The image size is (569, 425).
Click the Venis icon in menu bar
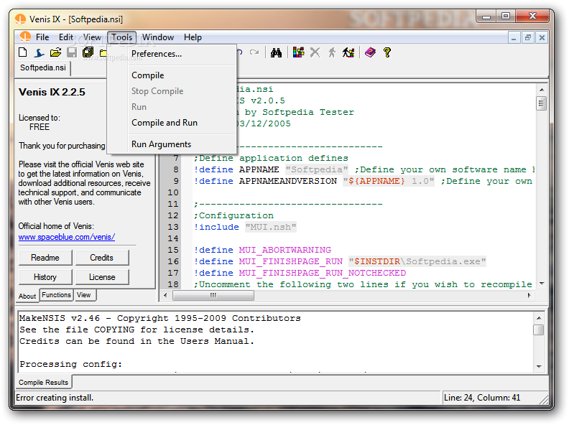click(25, 37)
